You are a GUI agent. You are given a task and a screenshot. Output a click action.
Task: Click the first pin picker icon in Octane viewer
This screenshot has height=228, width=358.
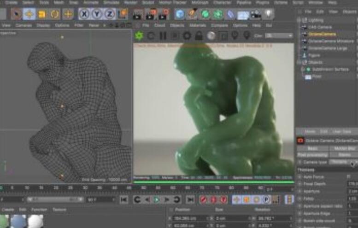point(235,36)
